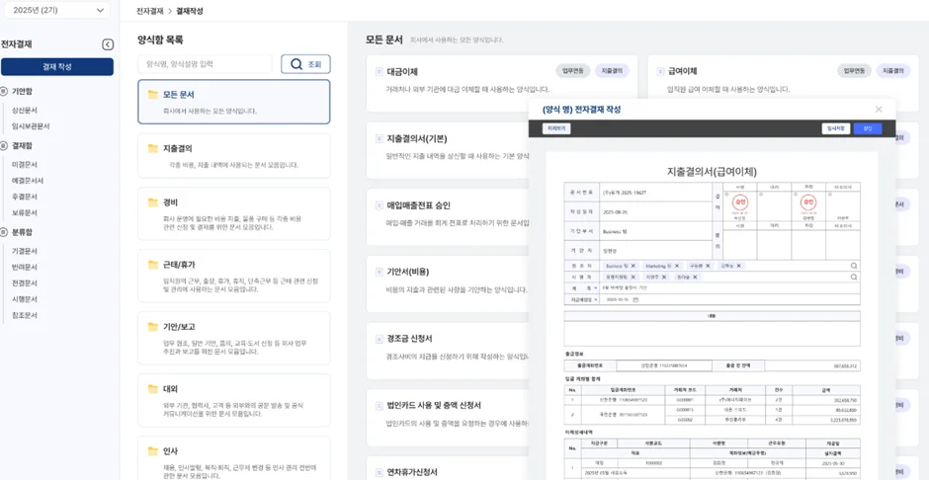Click the 기안/보고 folder icon
The width and height of the screenshot is (929, 480).
153,327
